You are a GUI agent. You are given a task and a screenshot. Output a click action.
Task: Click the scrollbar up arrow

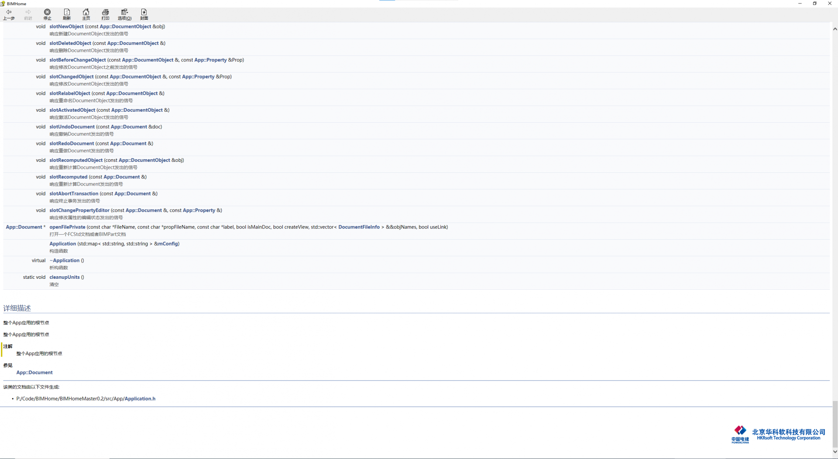[835, 29]
